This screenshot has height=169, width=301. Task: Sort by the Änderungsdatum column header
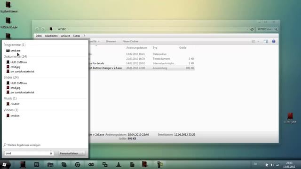click(136, 48)
